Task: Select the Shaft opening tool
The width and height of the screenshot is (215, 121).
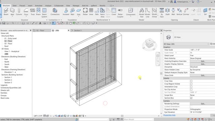Action: click(167, 12)
